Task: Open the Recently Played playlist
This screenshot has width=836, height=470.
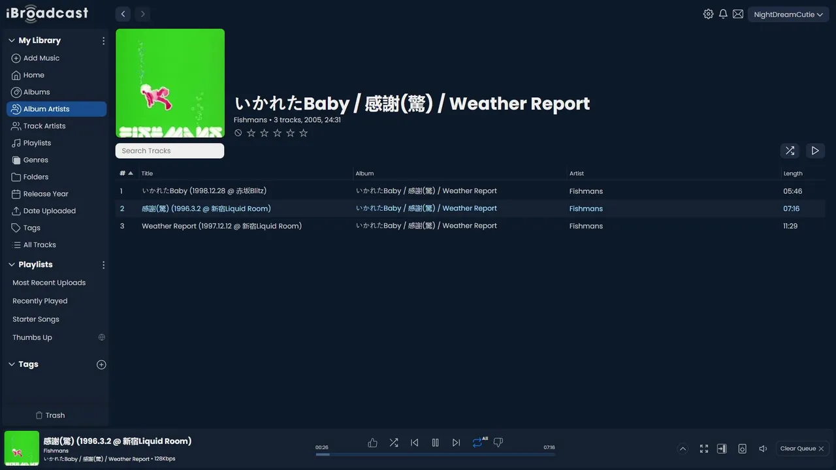Action: pos(40,301)
